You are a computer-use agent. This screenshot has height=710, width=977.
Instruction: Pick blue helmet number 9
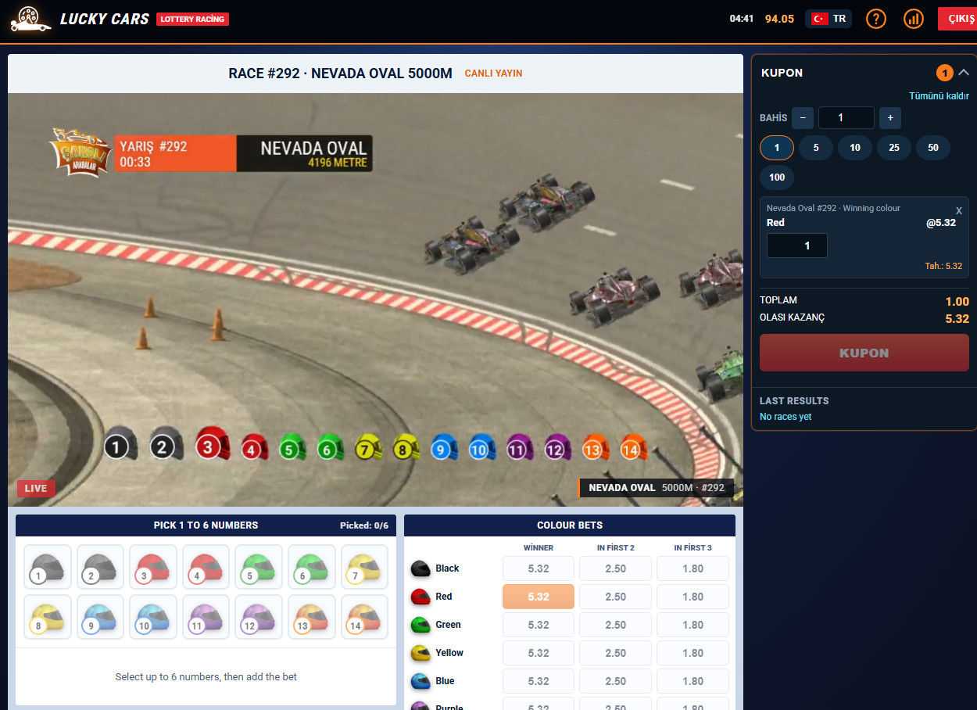100,617
